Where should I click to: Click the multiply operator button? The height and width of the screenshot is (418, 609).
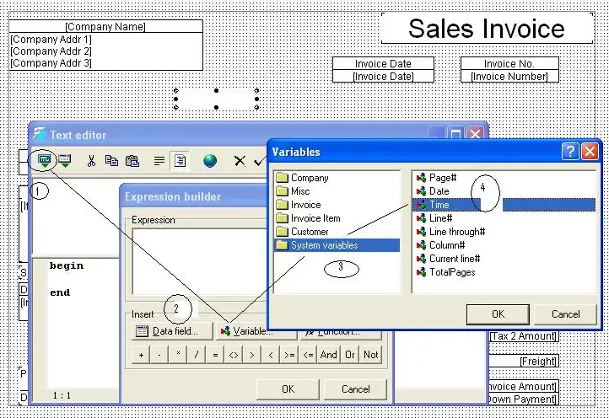click(x=178, y=355)
